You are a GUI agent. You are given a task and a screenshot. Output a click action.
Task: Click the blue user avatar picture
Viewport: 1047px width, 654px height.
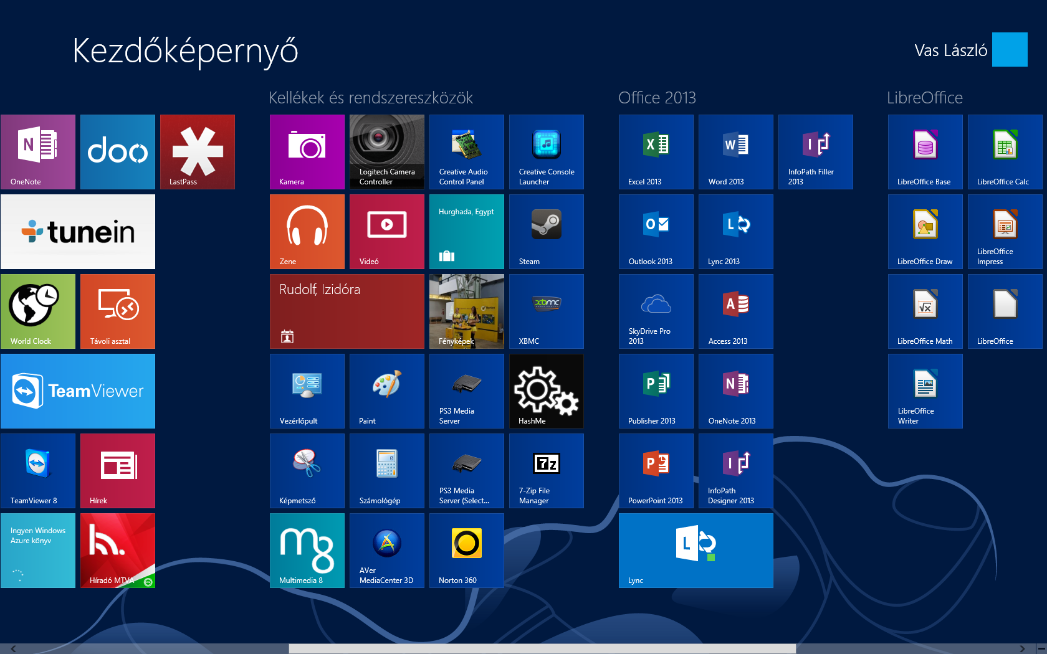[1010, 50]
